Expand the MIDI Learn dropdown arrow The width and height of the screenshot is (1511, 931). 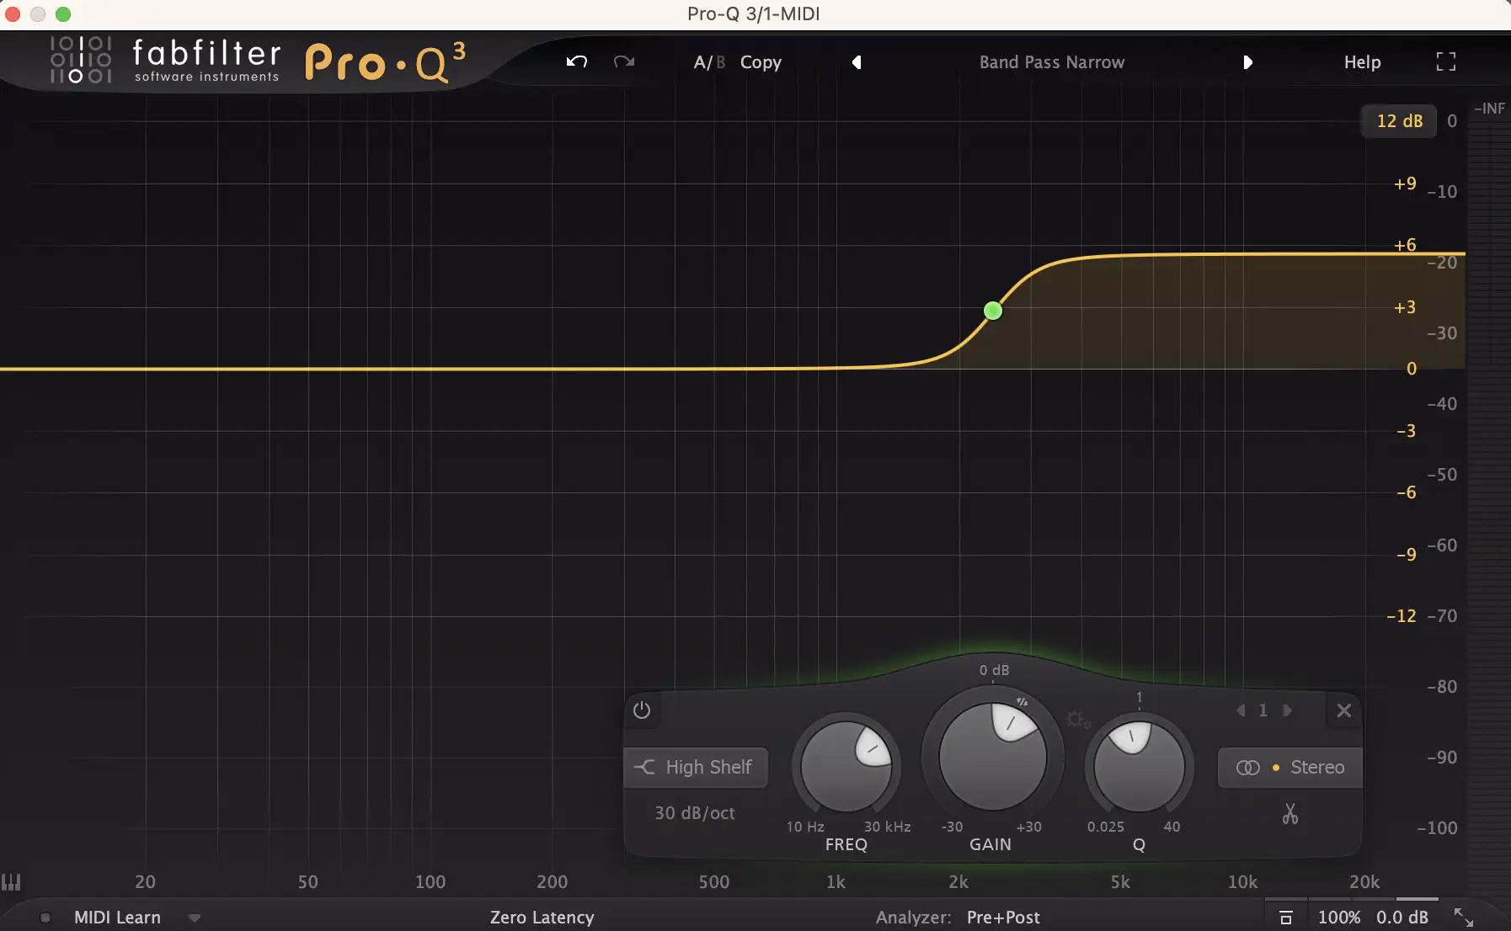(195, 918)
